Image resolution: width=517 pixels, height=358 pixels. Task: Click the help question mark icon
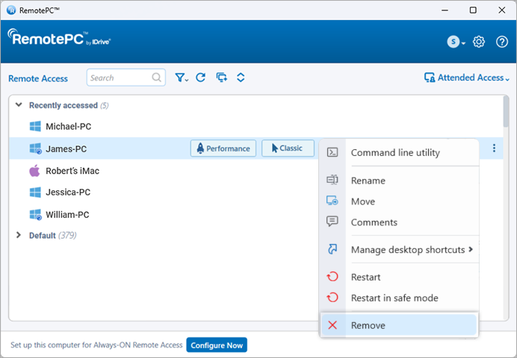click(502, 42)
